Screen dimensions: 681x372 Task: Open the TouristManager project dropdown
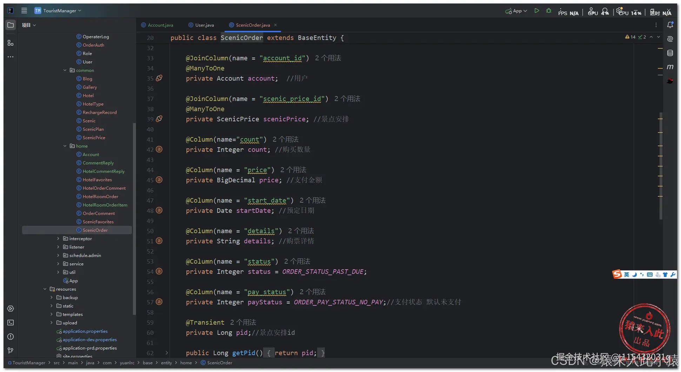pos(58,11)
